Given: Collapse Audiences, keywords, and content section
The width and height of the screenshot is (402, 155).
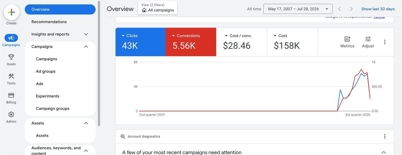Looking at the screenshot, I should pos(86,150).
